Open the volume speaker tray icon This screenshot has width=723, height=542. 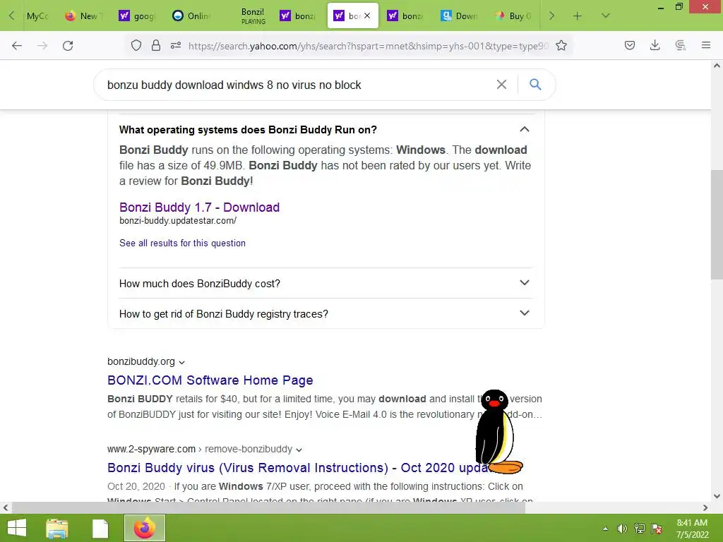(x=622, y=529)
